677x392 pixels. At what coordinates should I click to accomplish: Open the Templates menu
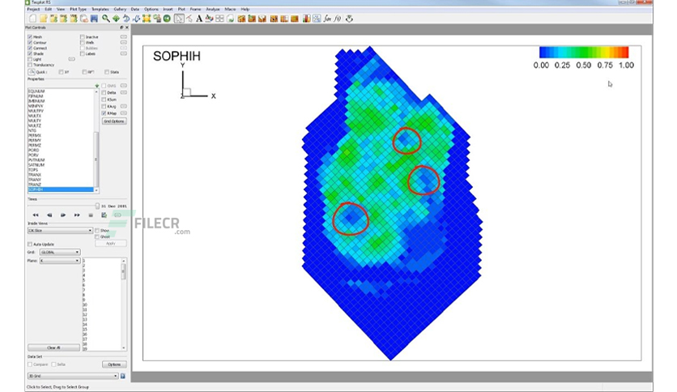[100, 9]
